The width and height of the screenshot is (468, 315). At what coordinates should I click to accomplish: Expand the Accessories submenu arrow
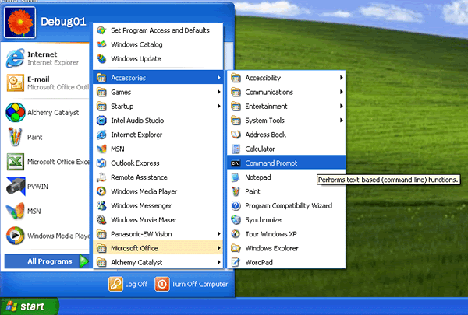pyautogui.click(x=218, y=78)
